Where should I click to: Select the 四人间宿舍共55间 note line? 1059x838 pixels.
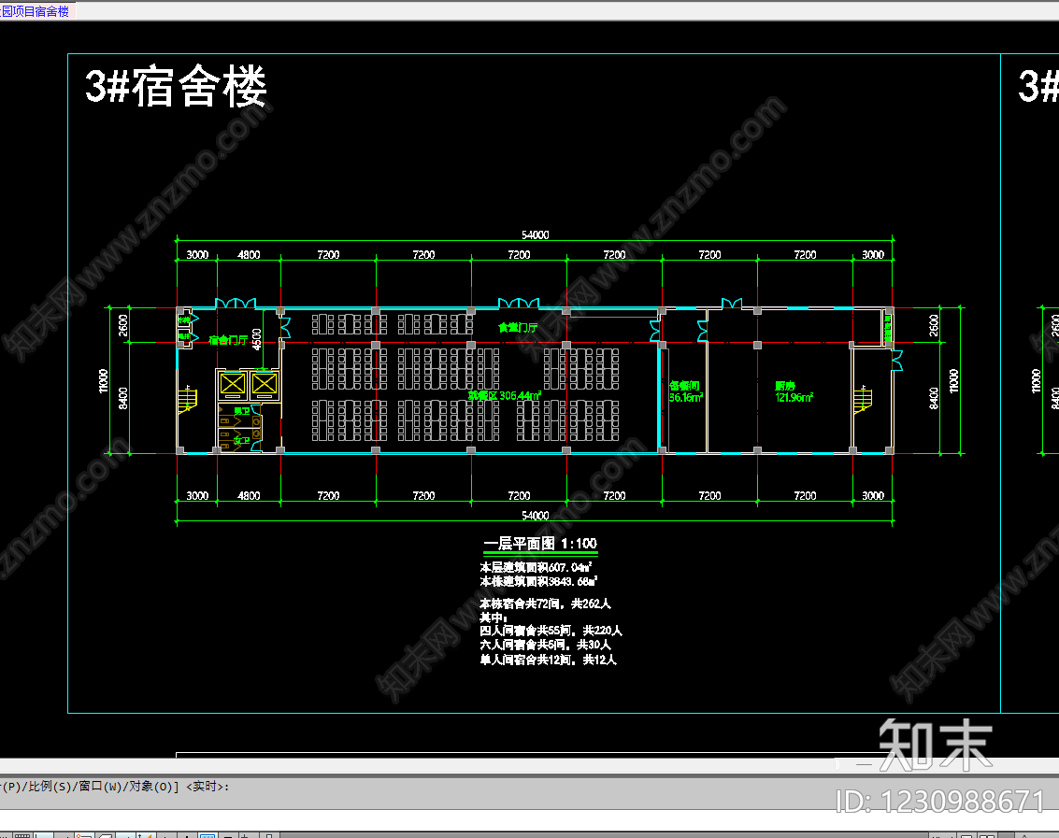point(551,631)
